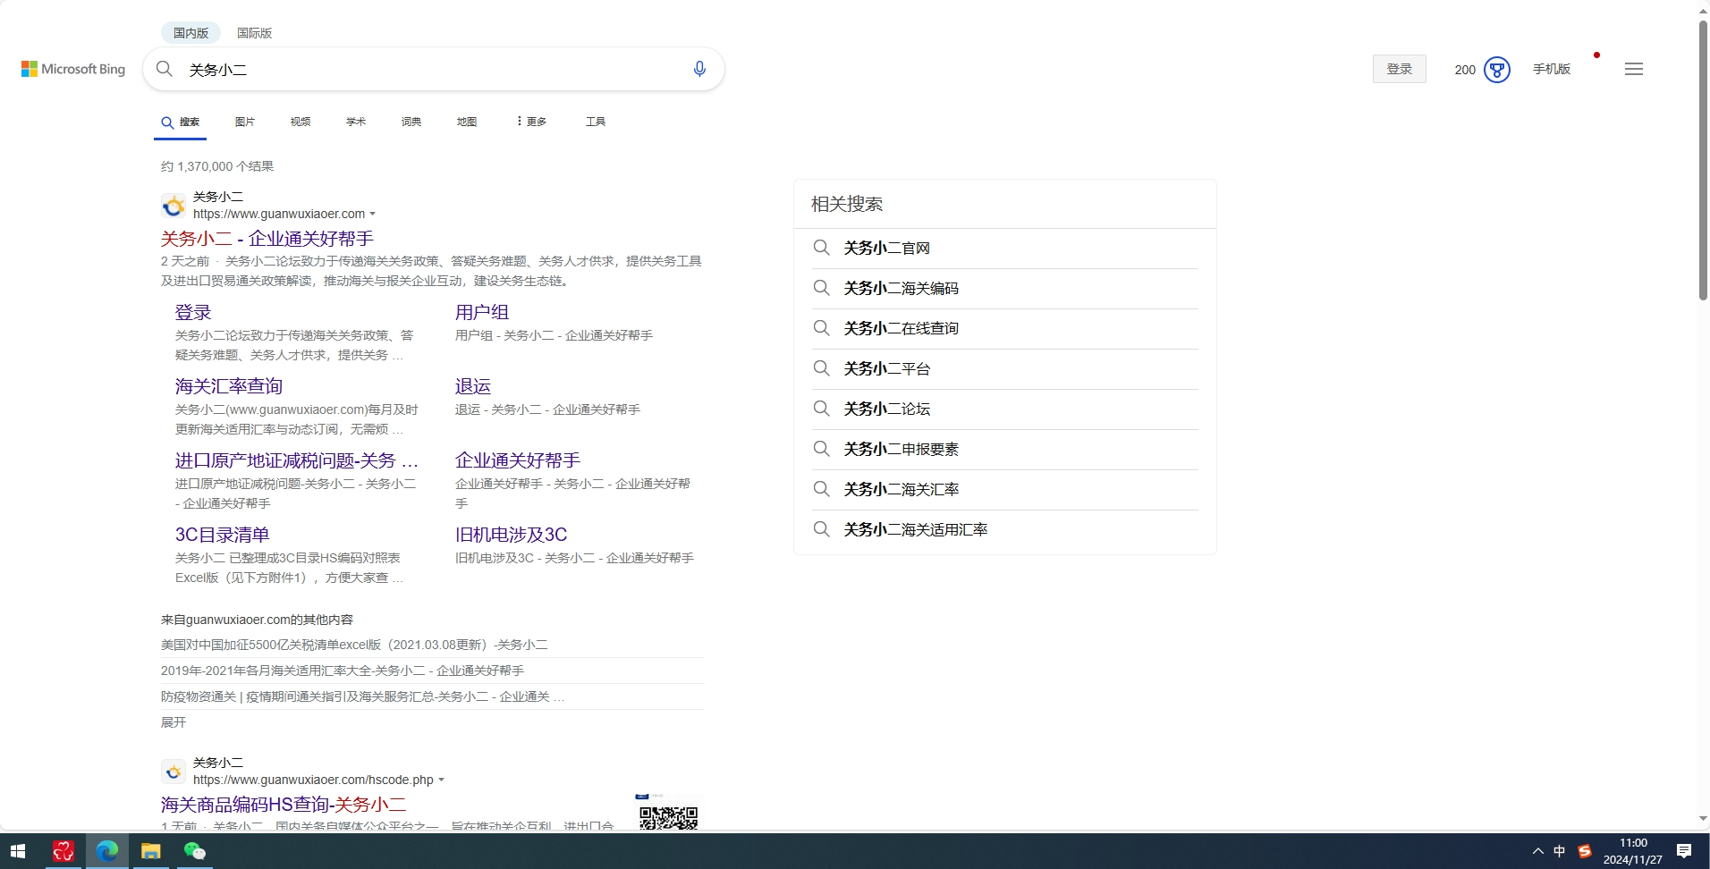Click the vertical page scrollbar thumb

point(1703,159)
